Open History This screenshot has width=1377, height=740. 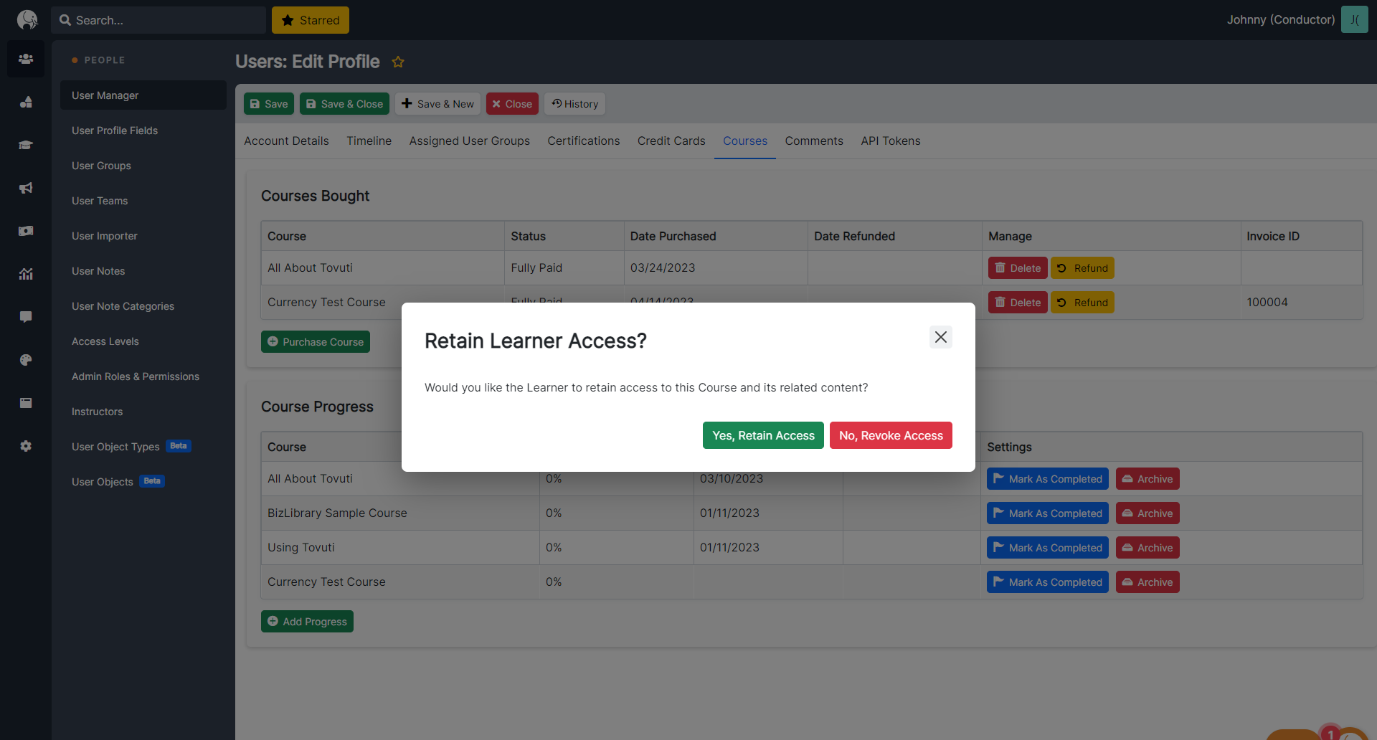pyautogui.click(x=574, y=104)
